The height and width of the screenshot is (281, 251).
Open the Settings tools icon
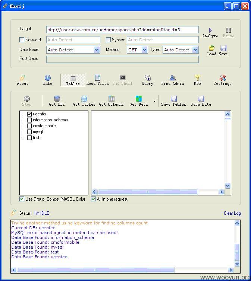222,77
